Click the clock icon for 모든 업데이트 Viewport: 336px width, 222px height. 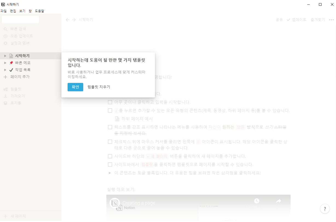click(5, 36)
